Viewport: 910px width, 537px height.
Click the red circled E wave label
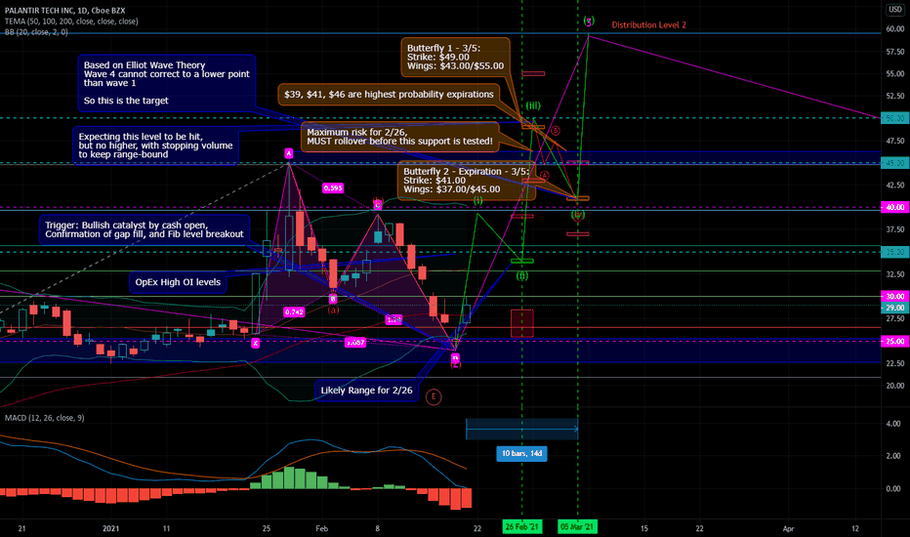[x=433, y=397]
